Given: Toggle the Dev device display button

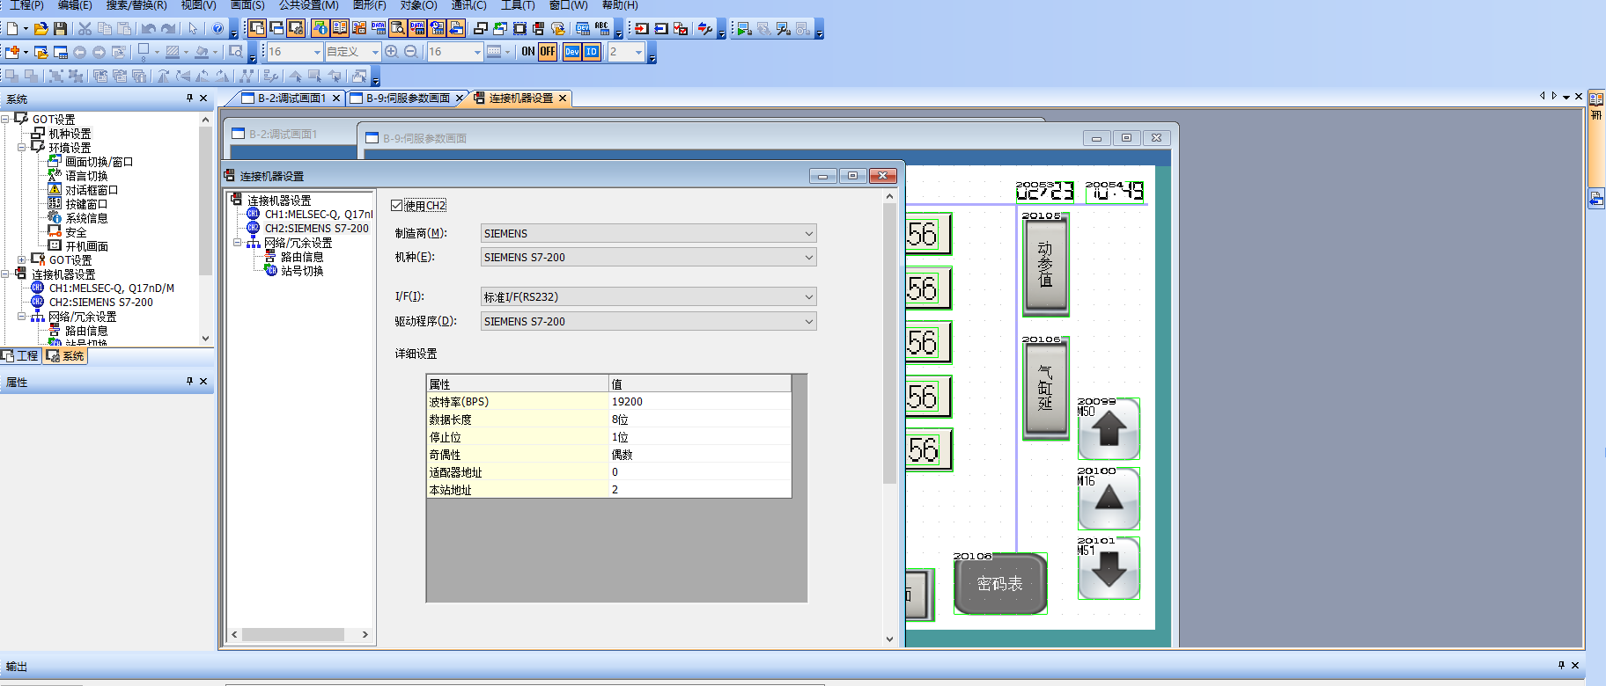Looking at the screenshot, I should [x=572, y=51].
